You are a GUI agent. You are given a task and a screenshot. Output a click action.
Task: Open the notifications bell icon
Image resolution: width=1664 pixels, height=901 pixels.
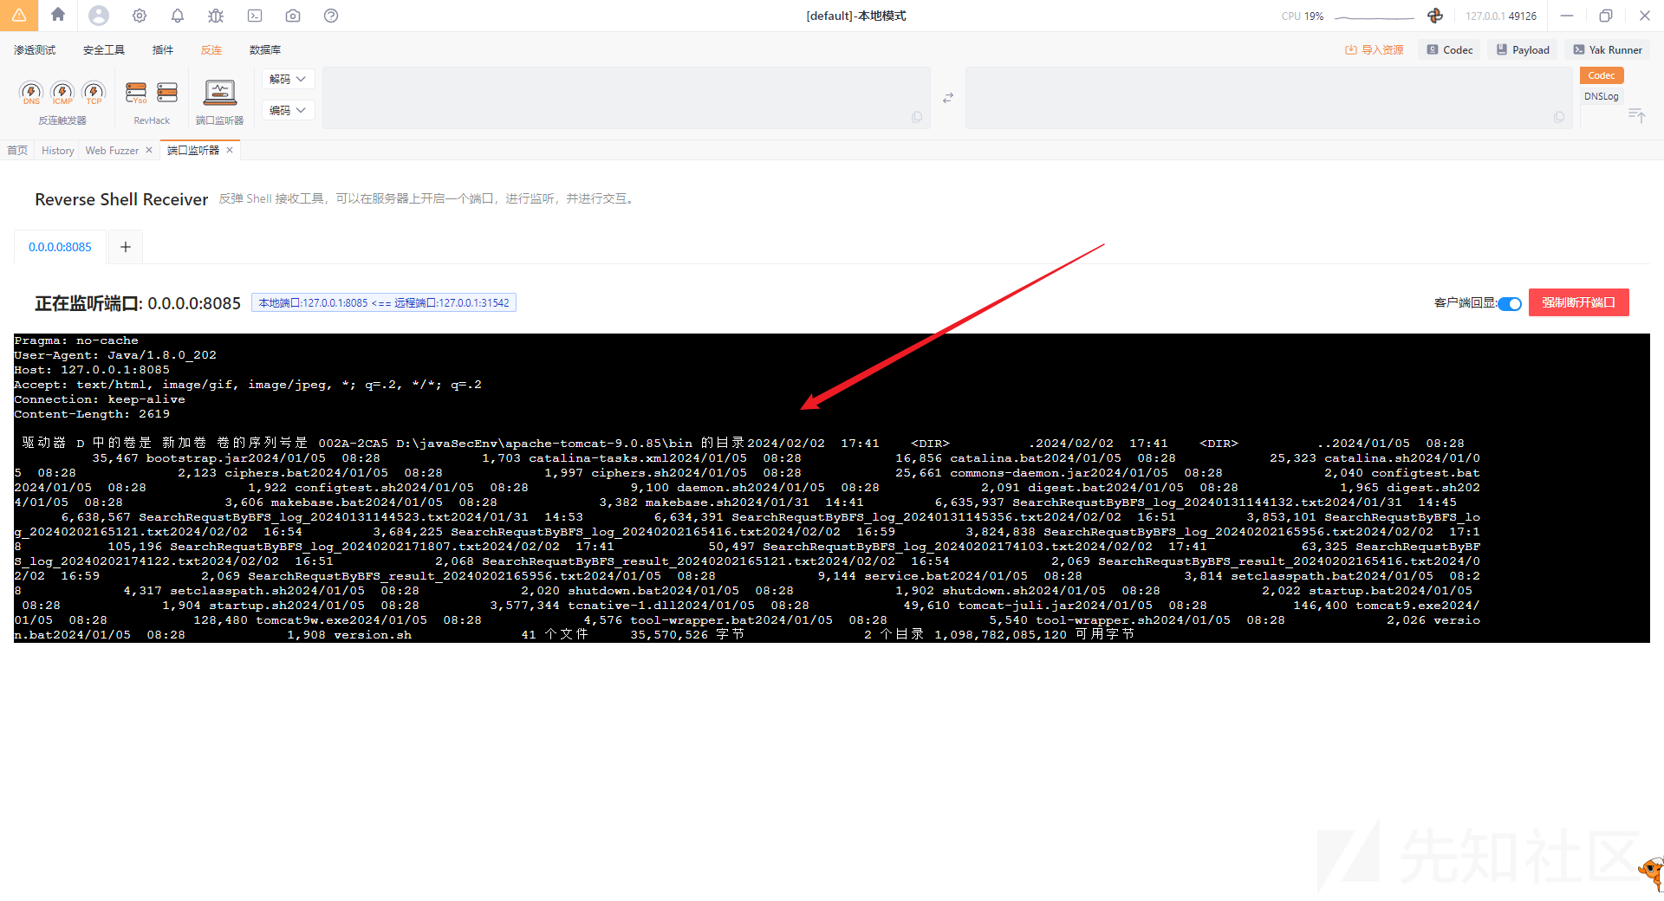(178, 16)
